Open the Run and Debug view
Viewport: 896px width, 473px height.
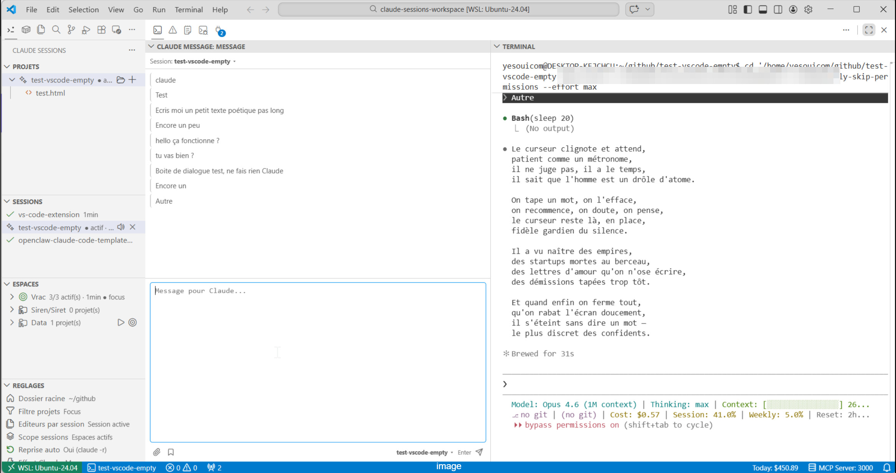pyautogui.click(x=86, y=30)
